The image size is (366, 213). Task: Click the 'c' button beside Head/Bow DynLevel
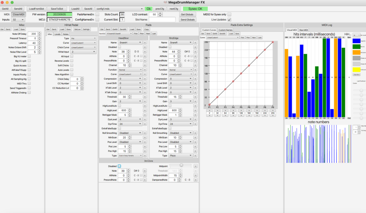[145, 119]
